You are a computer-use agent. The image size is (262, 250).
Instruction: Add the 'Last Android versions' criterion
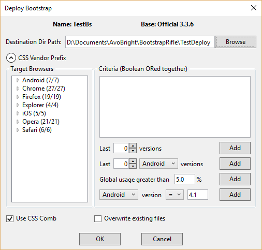click(235, 164)
